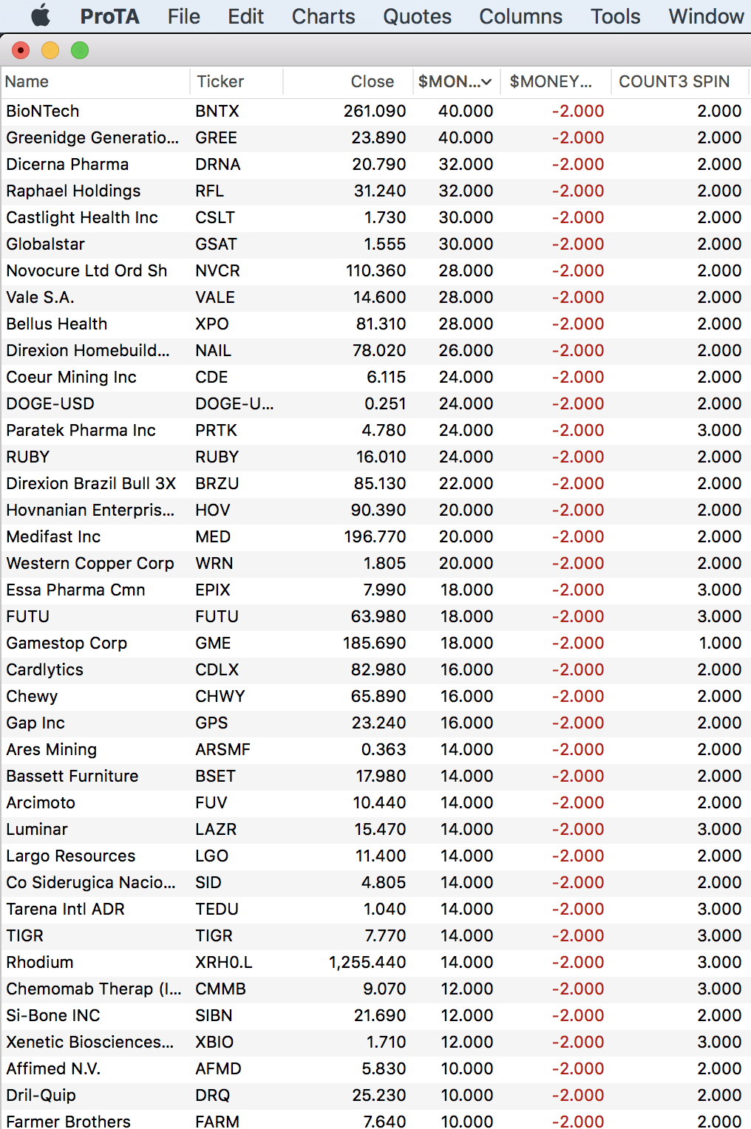Click the $MON... sorted column header
751x1129 pixels.
(x=455, y=81)
